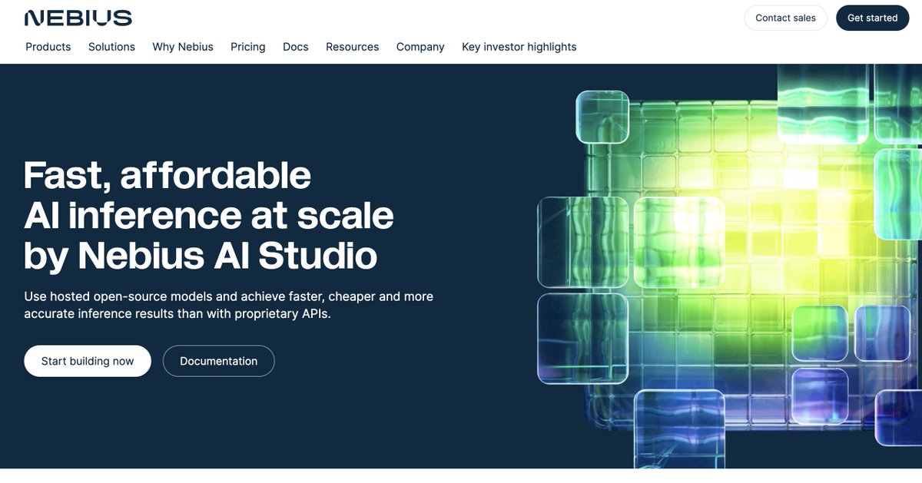This screenshot has height=483, width=922.
Task: Click the 'Use hosted open-source models' description text
Action: 229,305
